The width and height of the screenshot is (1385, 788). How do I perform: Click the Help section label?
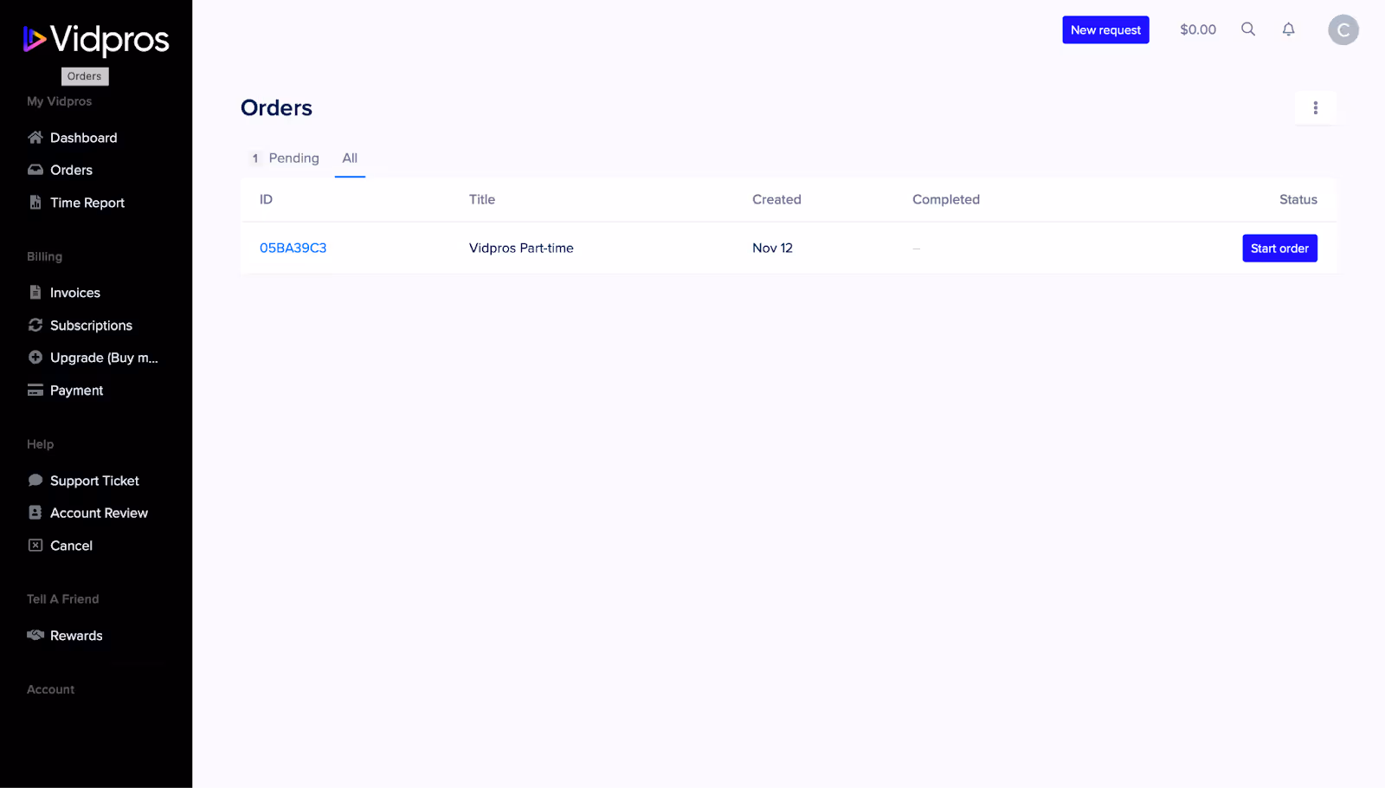[40, 444]
